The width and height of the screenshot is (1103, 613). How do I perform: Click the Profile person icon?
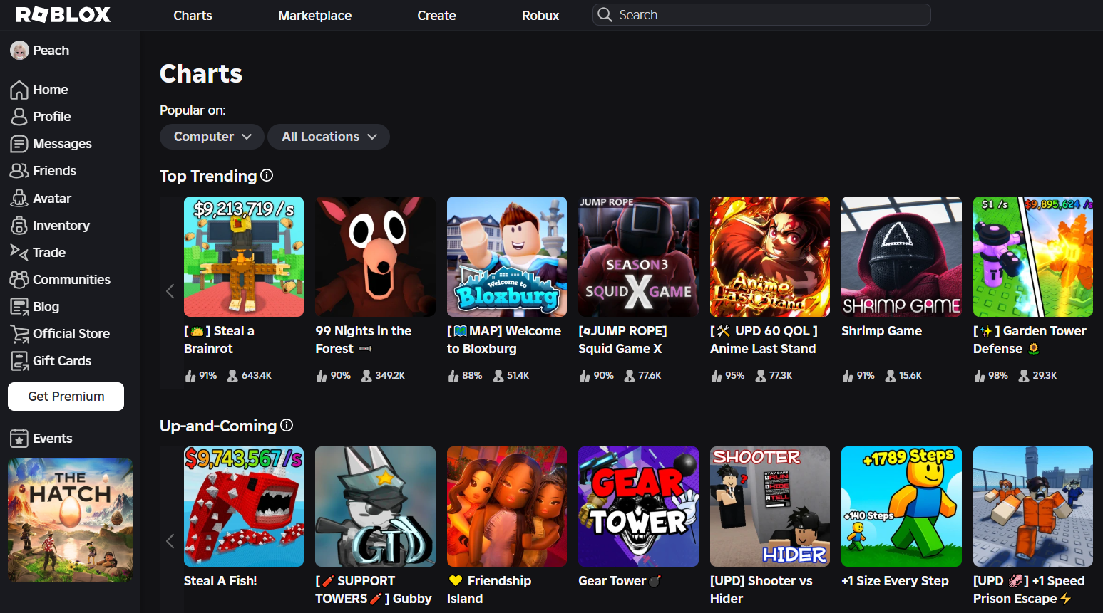(x=19, y=117)
